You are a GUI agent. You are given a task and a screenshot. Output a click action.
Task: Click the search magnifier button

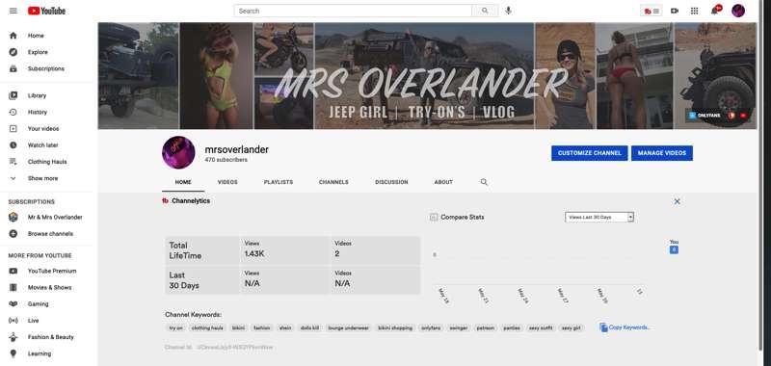pyautogui.click(x=485, y=11)
